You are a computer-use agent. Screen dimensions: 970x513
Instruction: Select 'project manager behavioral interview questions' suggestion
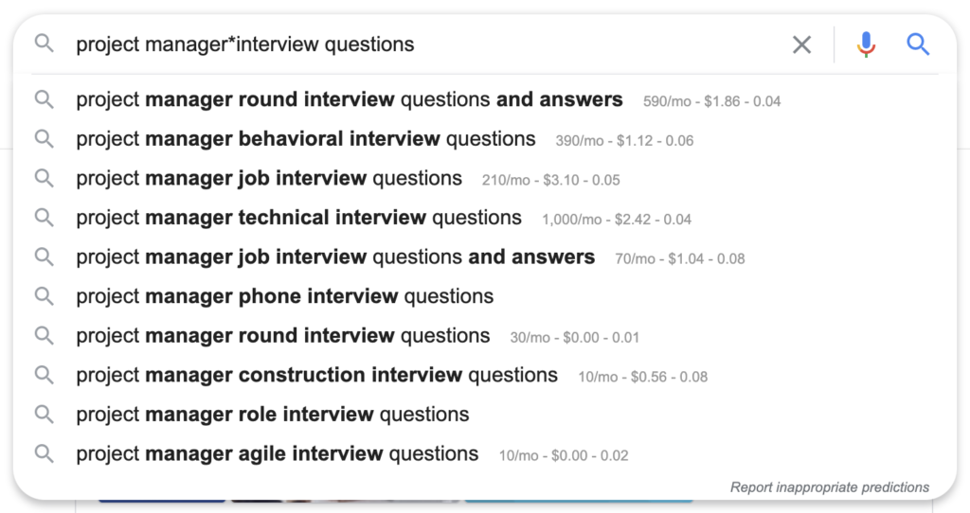pyautogui.click(x=306, y=139)
